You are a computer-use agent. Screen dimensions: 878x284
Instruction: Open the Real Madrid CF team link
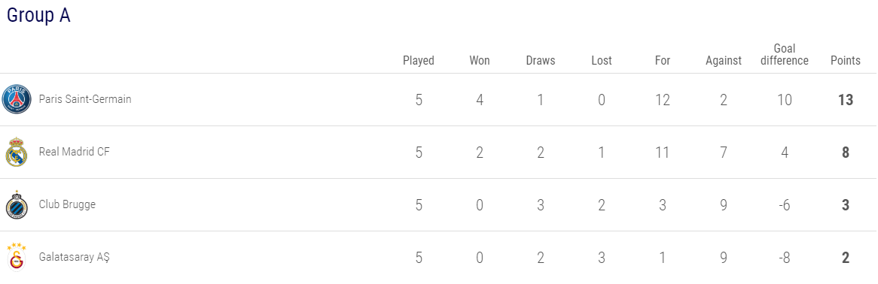tap(75, 152)
